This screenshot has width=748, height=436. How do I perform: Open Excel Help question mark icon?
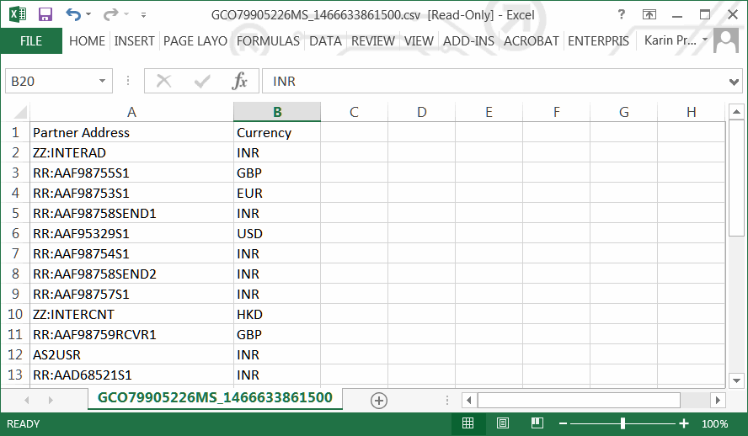coord(621,14)
